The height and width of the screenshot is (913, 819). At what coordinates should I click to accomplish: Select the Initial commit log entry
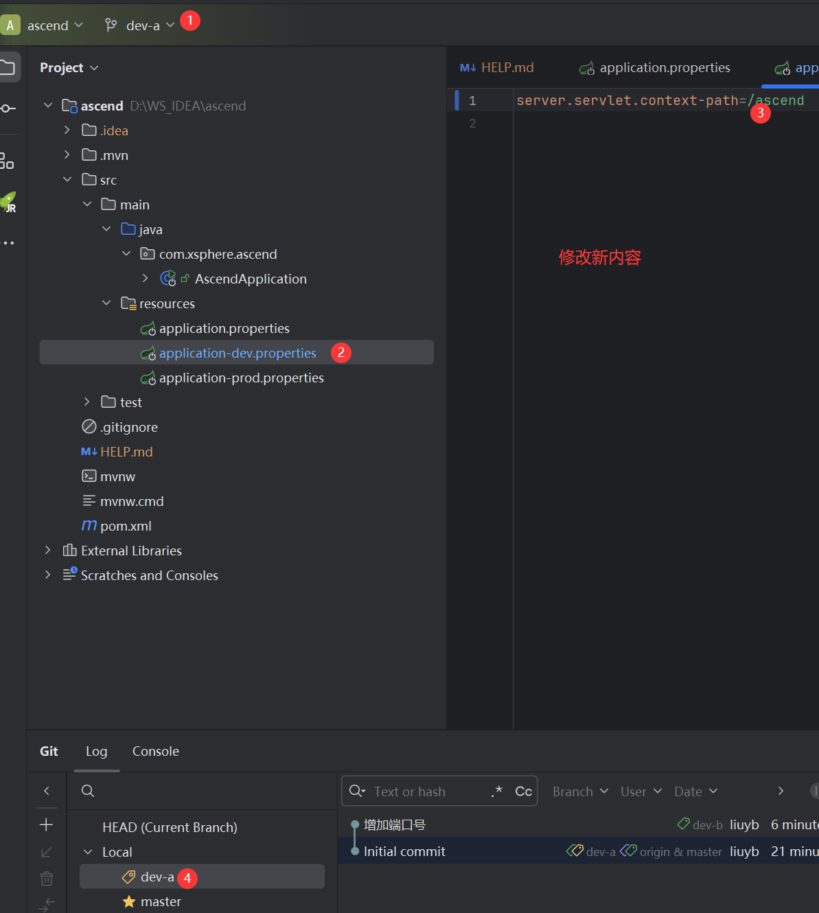coord(404,851)
